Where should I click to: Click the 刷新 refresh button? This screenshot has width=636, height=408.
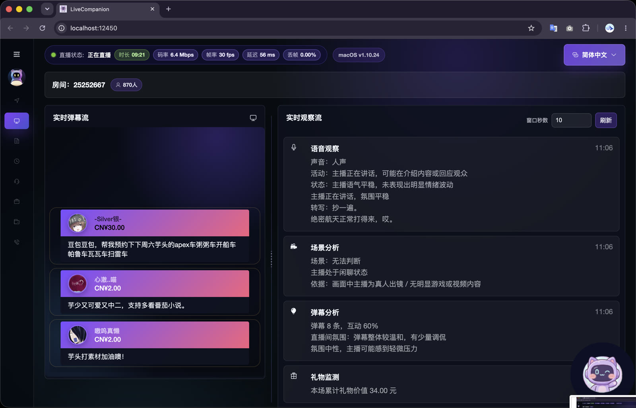pos(606,120)
